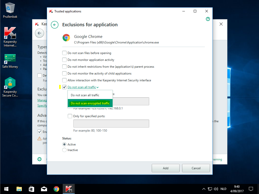The image size is (259, 194).
Task: Open the Mail app from taskbar
Action: 44,189
